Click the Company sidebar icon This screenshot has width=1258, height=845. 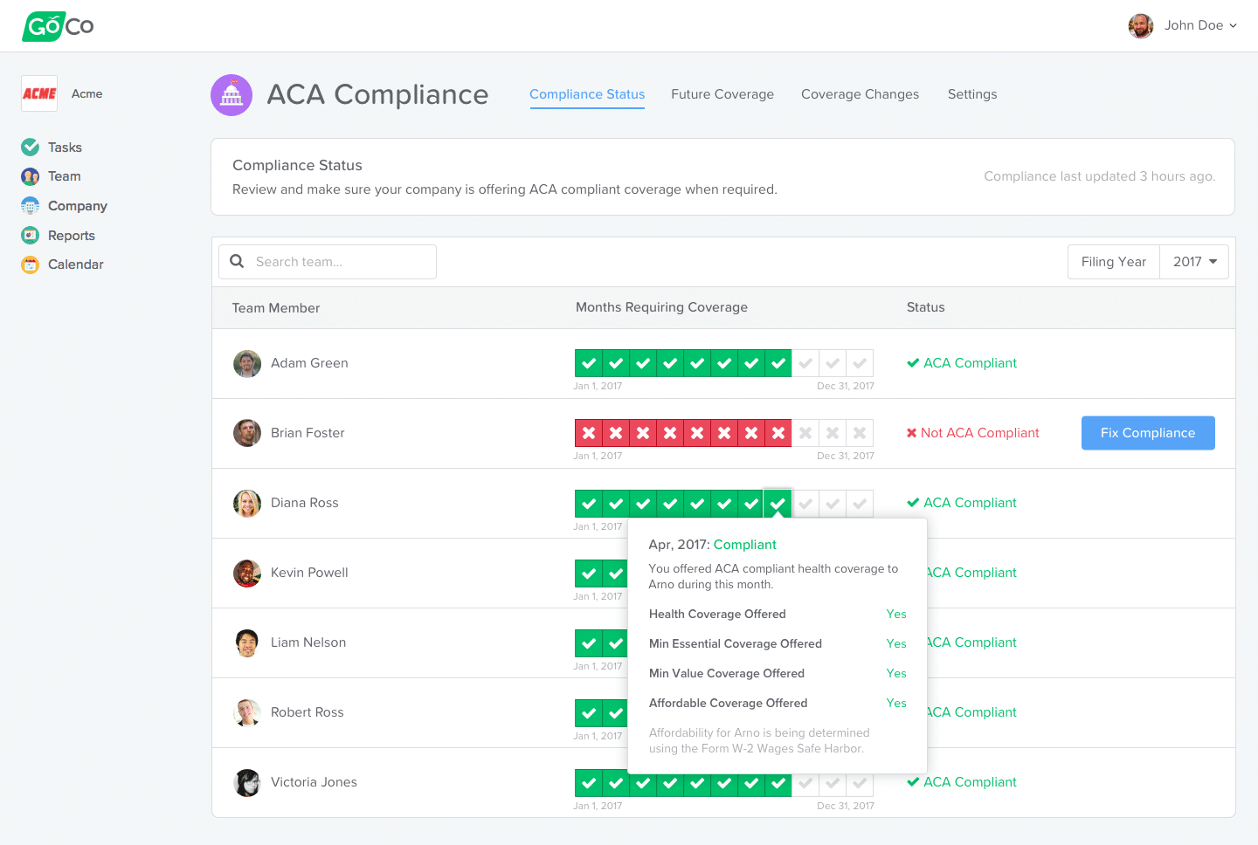(x=31, y=206)
